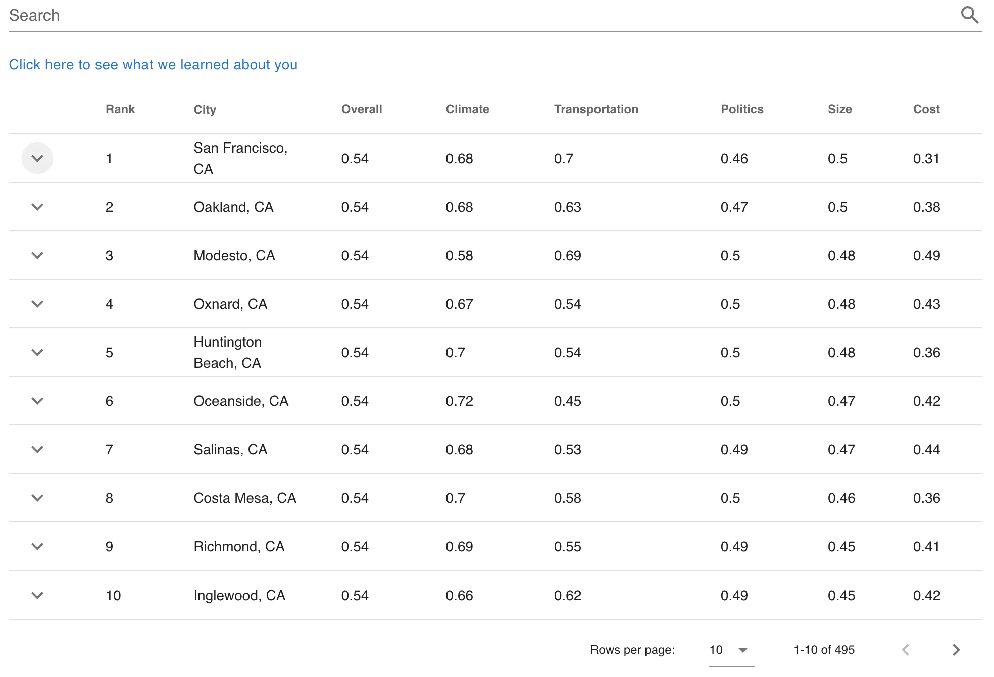Sort by the Cost column header
Screen dimensions: 994x677
926,109
